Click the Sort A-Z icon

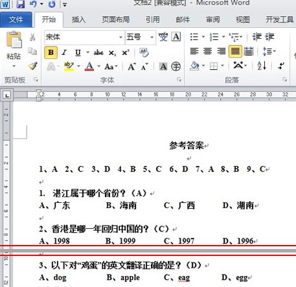tap(262, 65)
